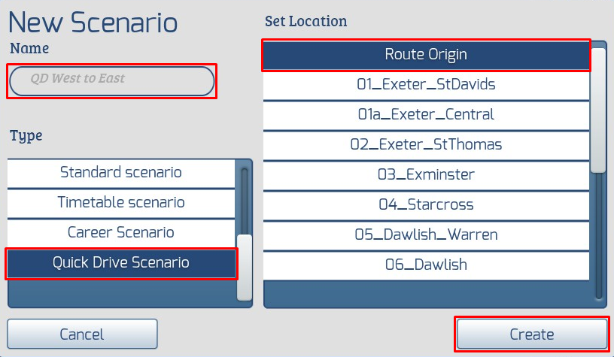Cancel the new scenario dialog
The width and height of the screenshot is (614, 357).
tap(82, 334)
